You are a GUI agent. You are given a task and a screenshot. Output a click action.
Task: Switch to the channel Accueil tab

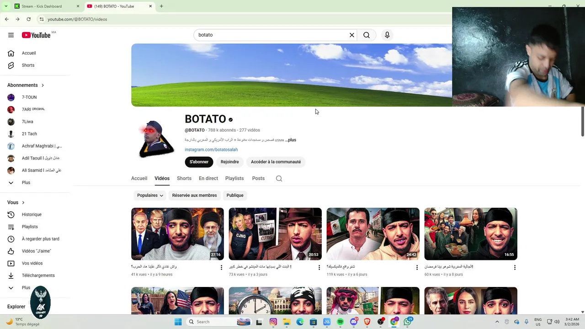tap(139, 179)
